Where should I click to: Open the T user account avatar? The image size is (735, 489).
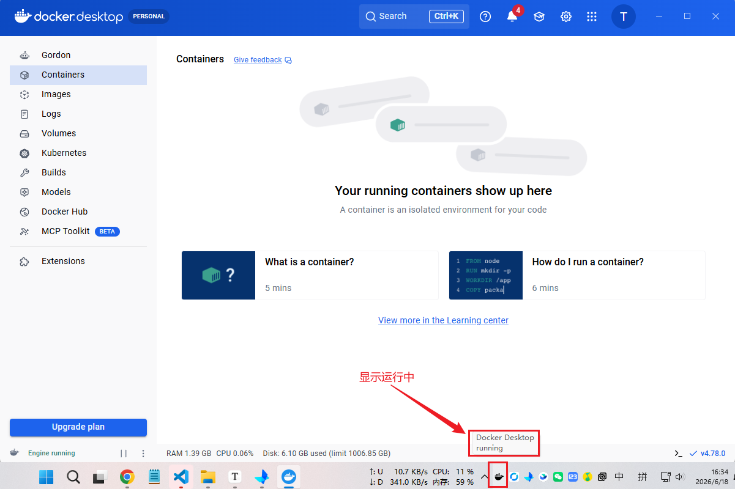[x=624, y=17]
